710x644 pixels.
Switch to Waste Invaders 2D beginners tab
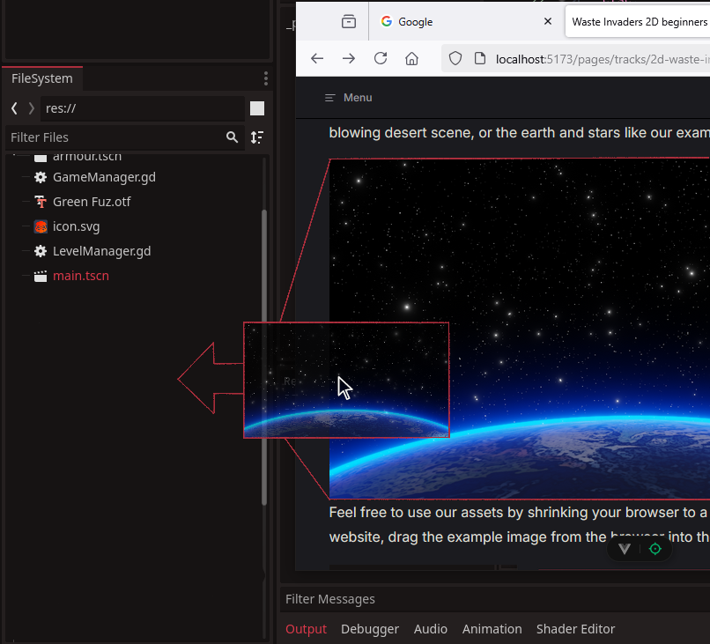click(639, 22)
